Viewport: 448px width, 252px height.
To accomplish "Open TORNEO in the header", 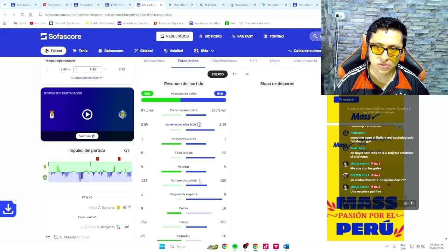I will coord(274,36).
